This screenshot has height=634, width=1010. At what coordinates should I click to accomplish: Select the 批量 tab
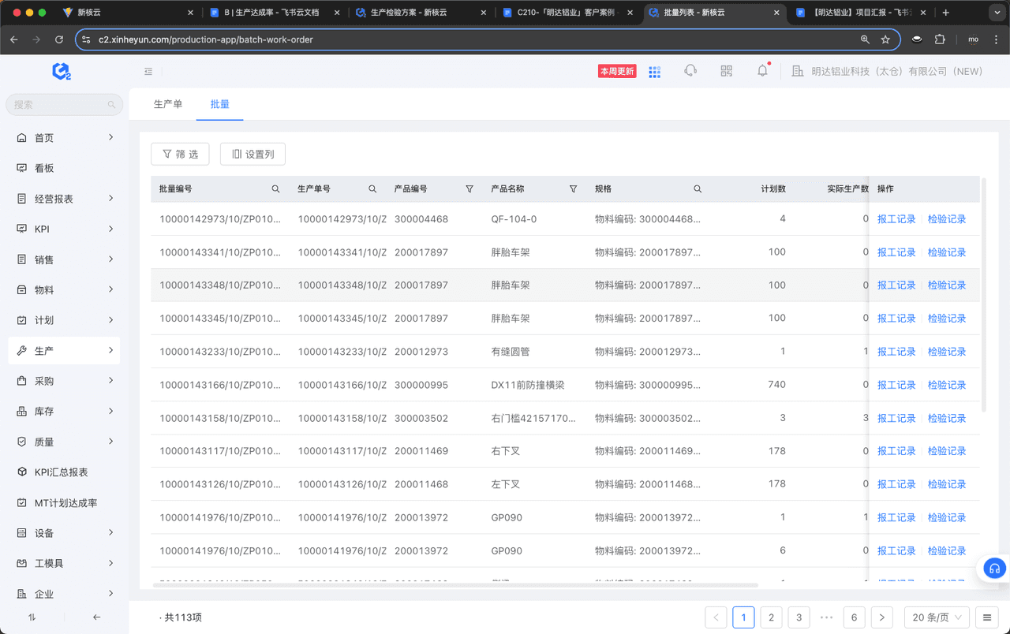tap(220, 104)
